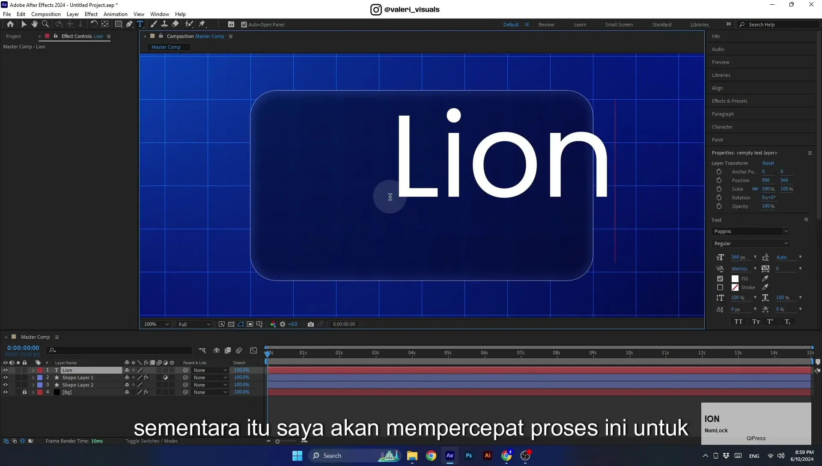
Task: Open Photoshop from the Windows taskbar
Action: (469, 456)
